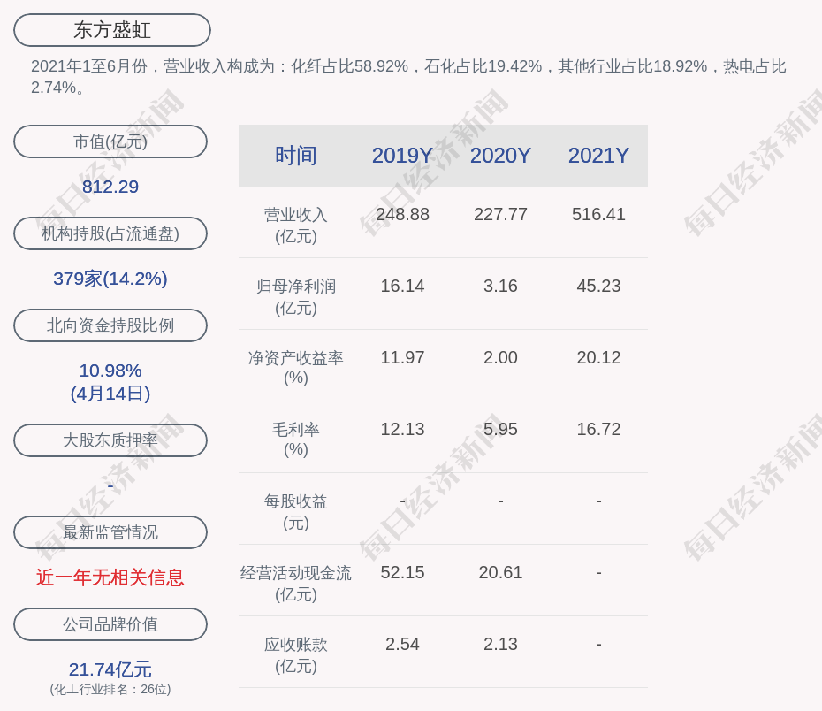
Task: Select the 2020 revenue value 227.77
Action: [500, 215]
